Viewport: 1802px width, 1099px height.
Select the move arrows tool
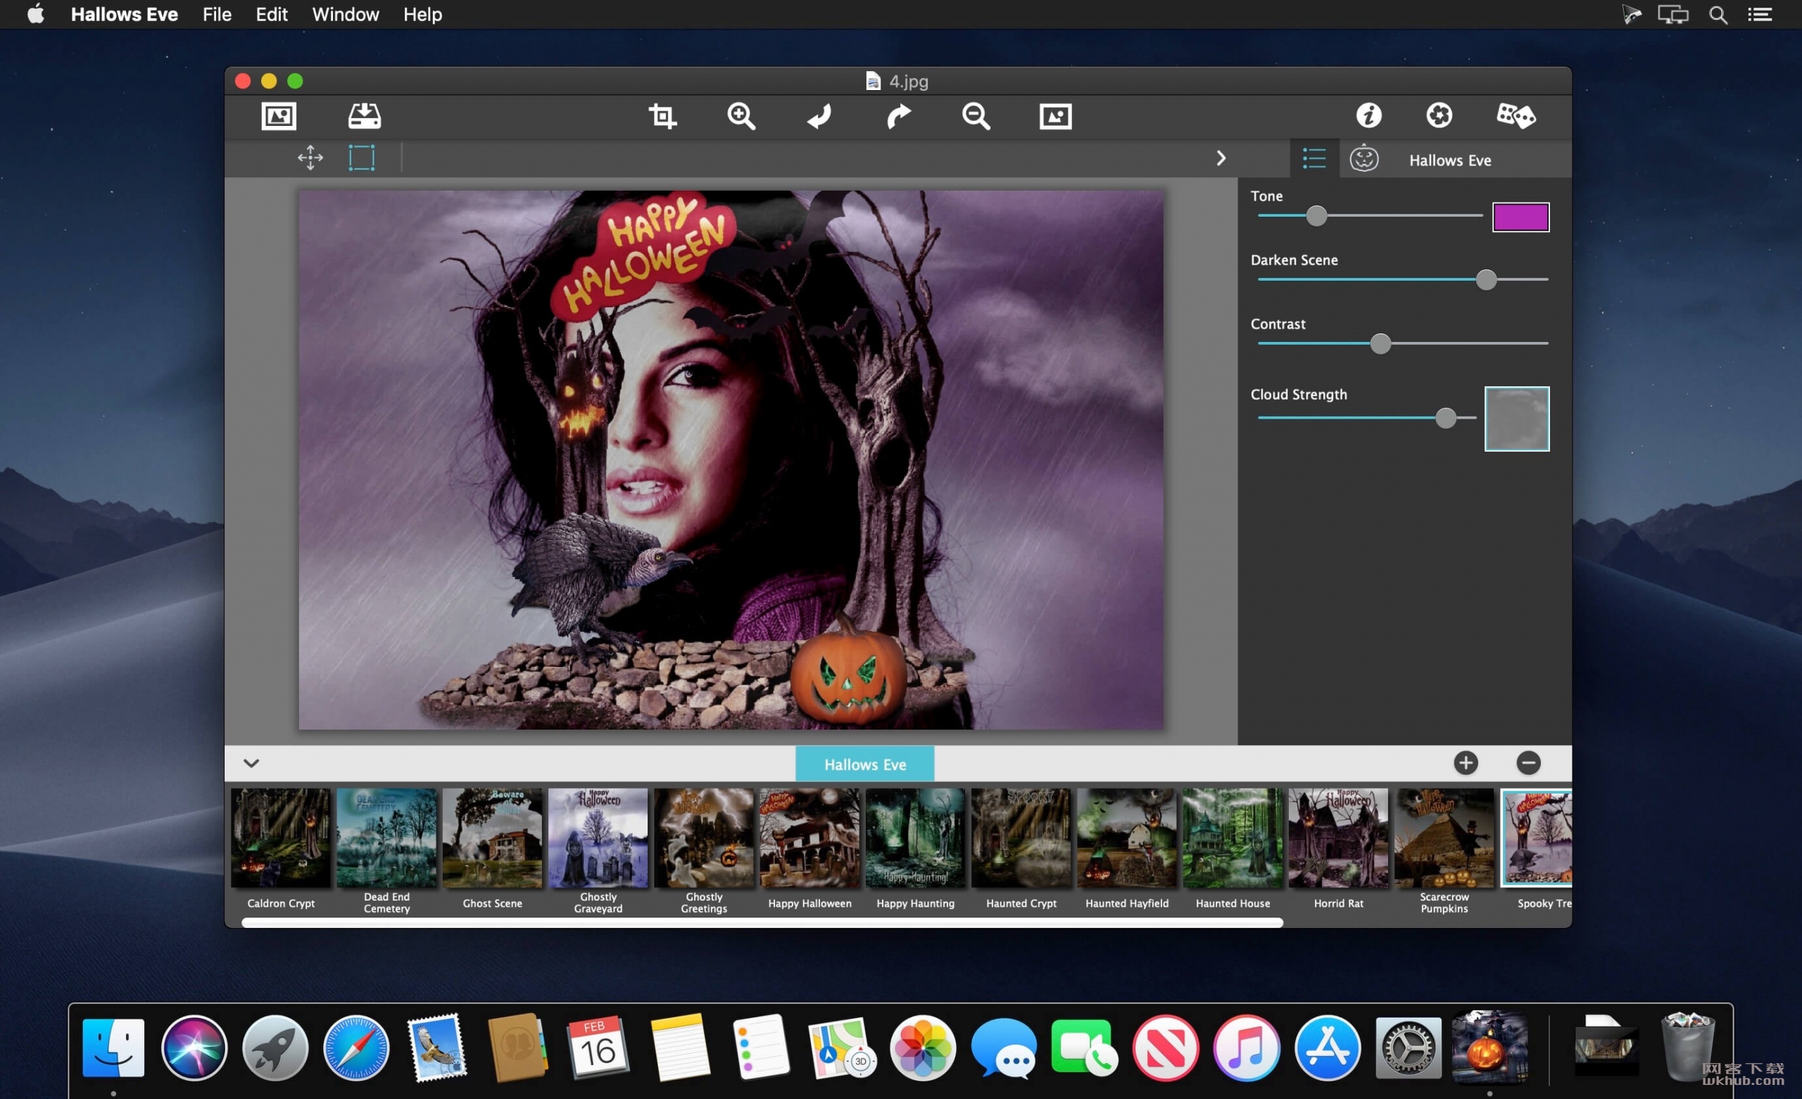click(310, 157)
